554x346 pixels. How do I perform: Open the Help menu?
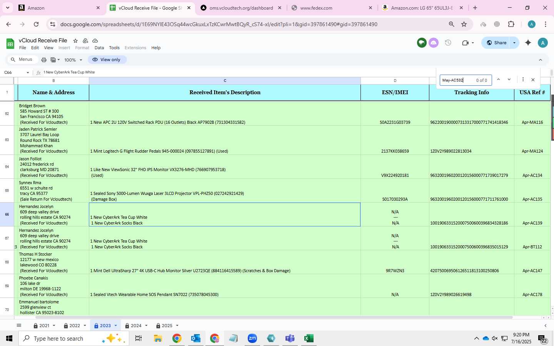[x=156, y=48]
